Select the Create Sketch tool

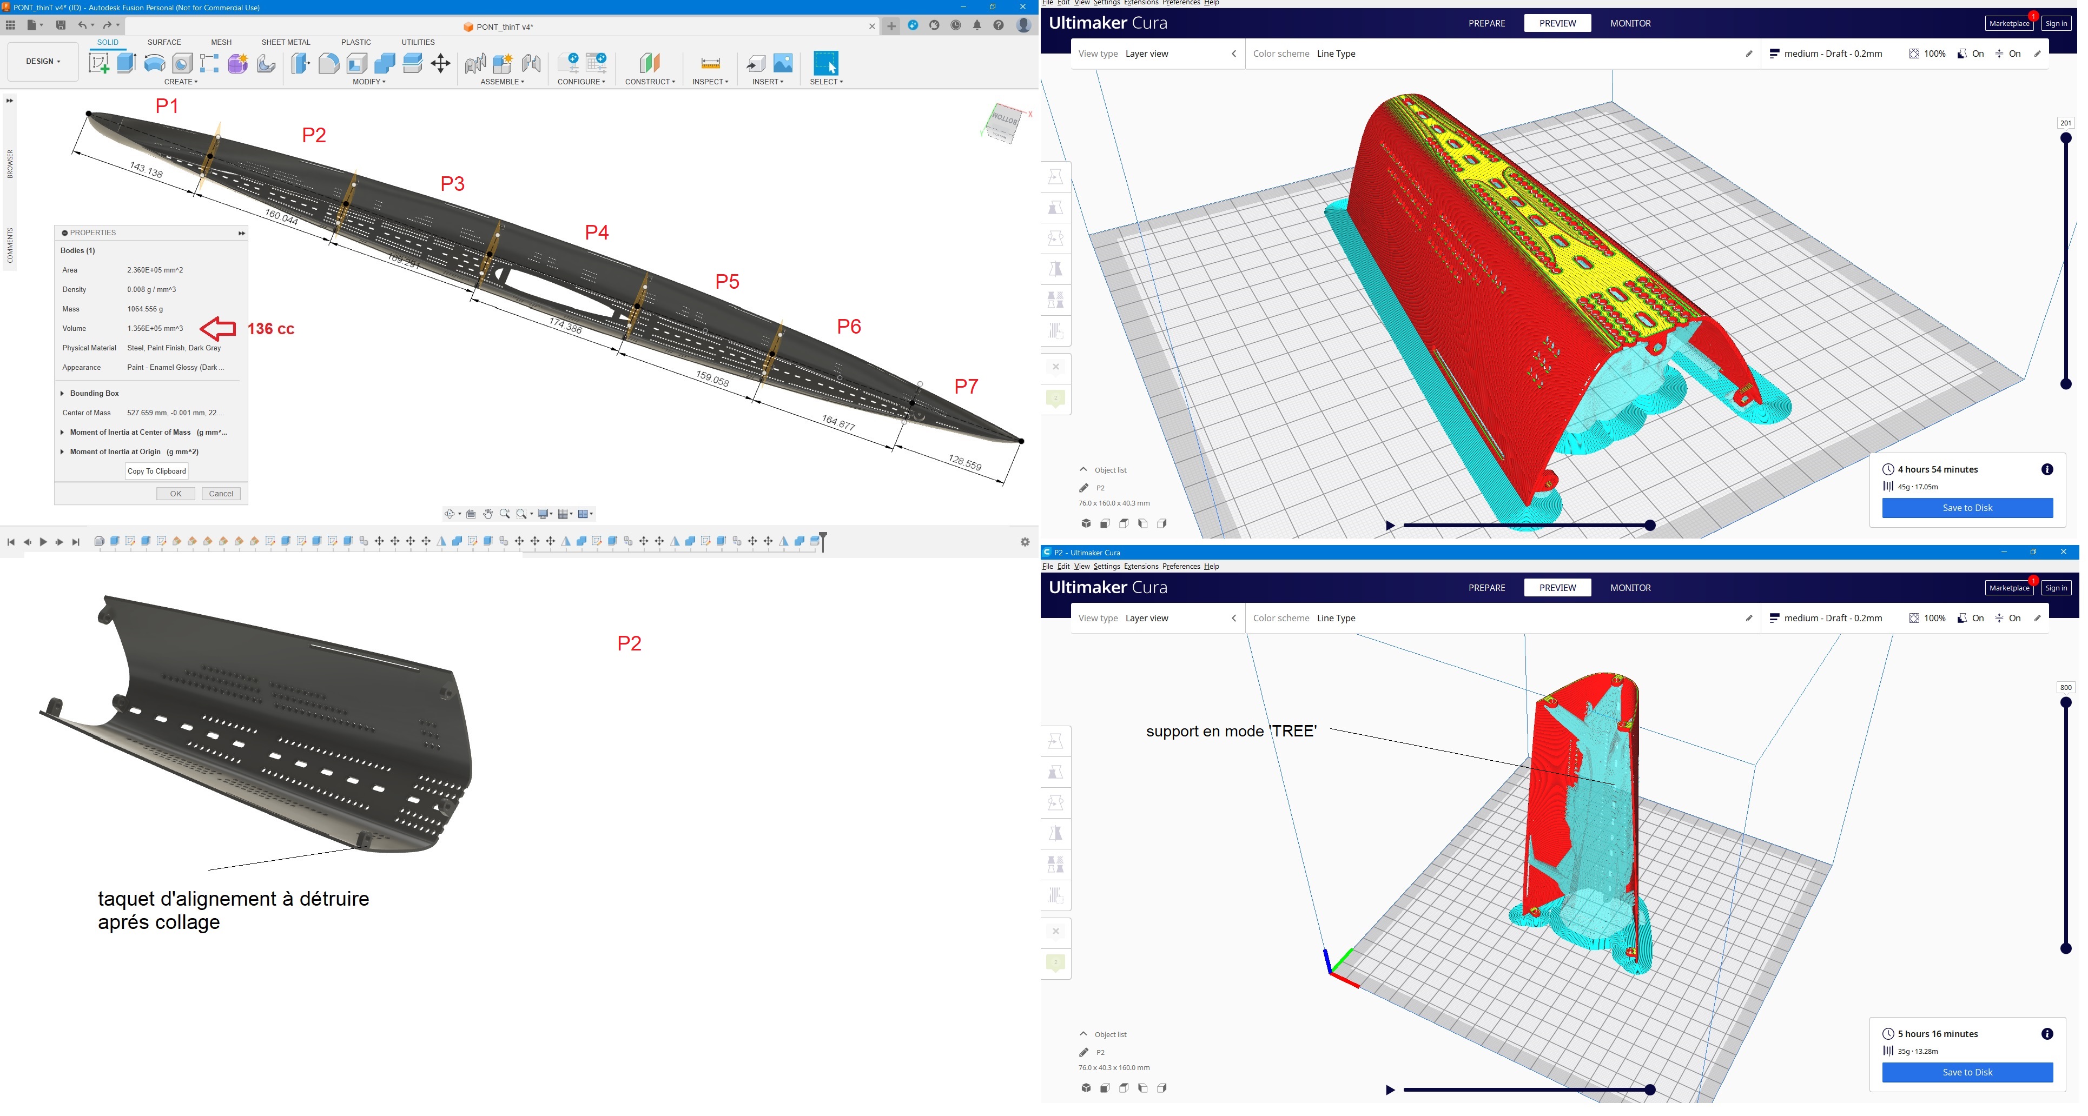(x=99, y=63)
